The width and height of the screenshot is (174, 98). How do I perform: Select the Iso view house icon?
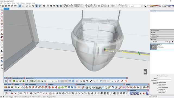click(x=6, y=6)
